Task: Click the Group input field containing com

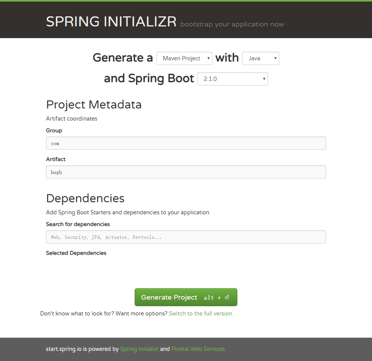Action: [x=186, y=143]
